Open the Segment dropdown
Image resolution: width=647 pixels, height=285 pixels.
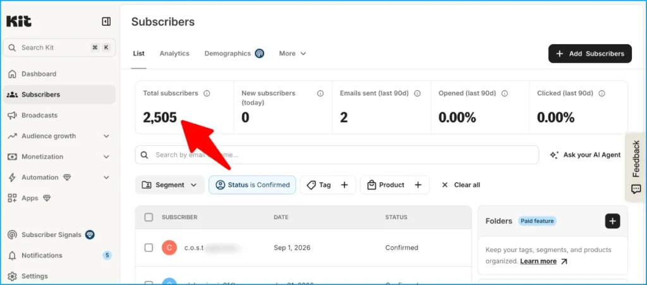(169, 185)
